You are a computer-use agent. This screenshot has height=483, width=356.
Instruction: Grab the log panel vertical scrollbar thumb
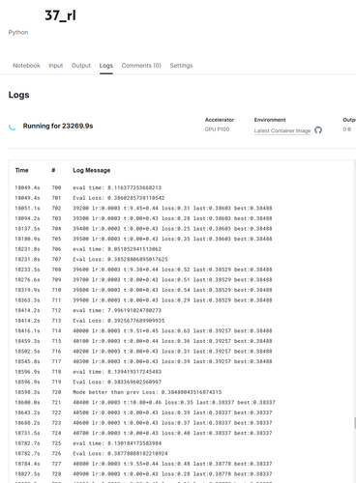(x=355, y=422)
